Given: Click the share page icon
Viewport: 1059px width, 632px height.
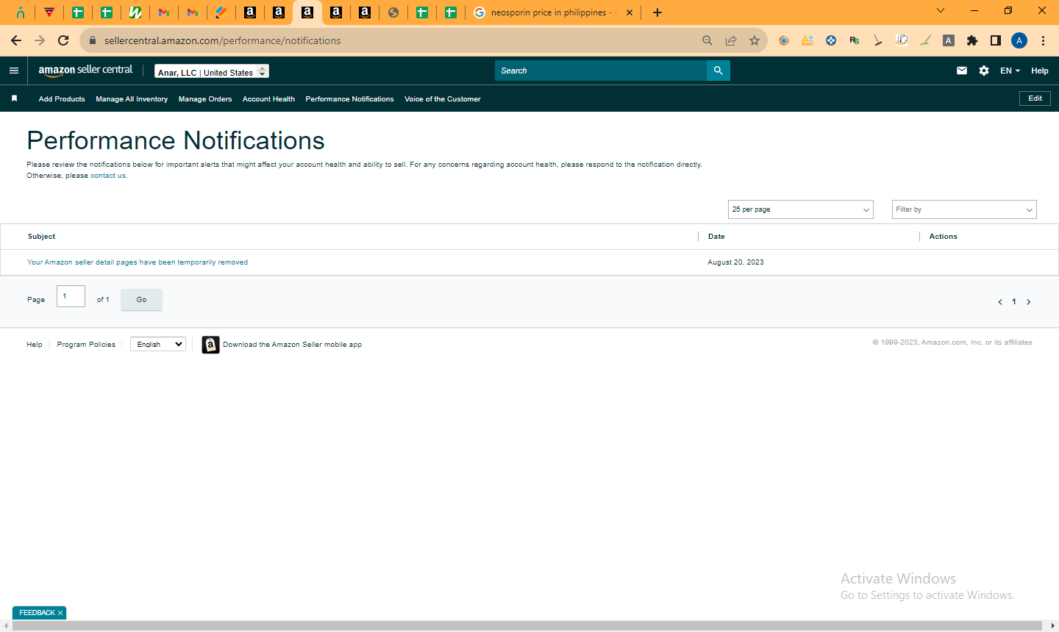Looking at the screenshot, I should point(731,40).
